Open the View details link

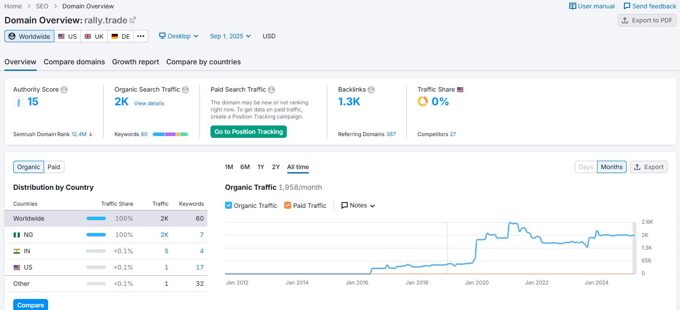click(x=149, y=103)
